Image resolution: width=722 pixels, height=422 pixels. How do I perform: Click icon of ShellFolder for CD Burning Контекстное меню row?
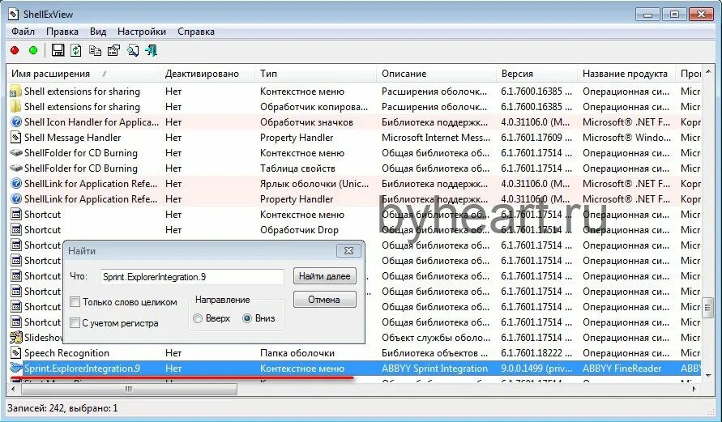point(16,153)
